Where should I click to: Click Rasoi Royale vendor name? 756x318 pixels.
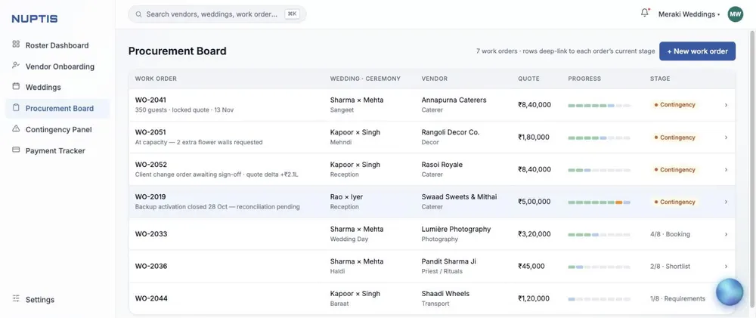coord(442,165)
